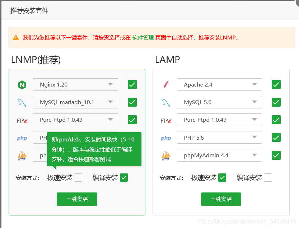Open the phpMyAdmin 4.4 version dropdown

(219, 155)
